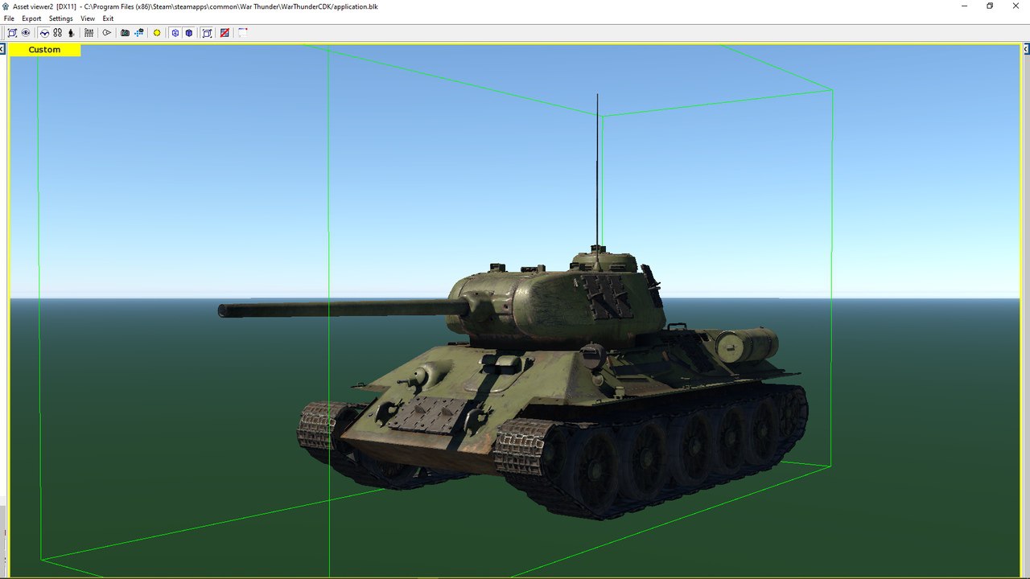Click the eye icon in the toolbar

point(26,33)
